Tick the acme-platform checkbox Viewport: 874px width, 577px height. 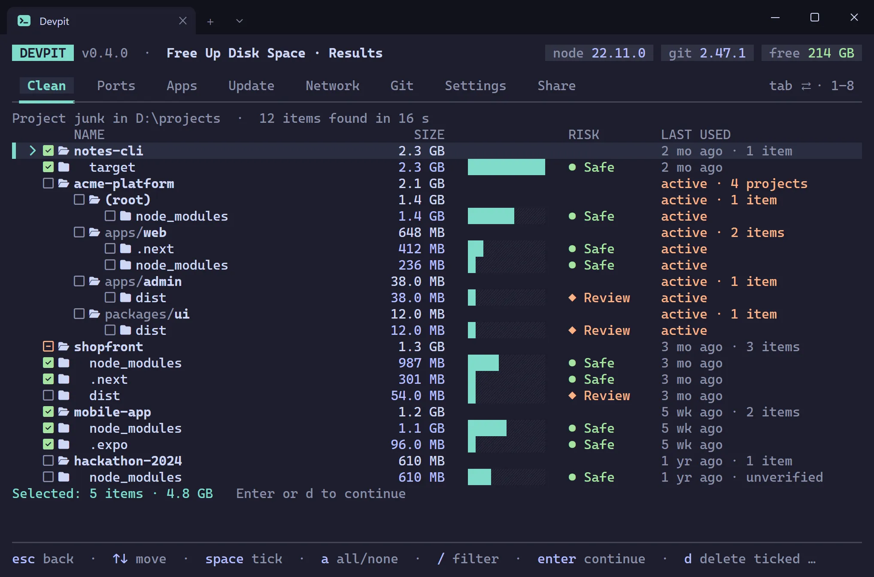(x=48, y=183)
